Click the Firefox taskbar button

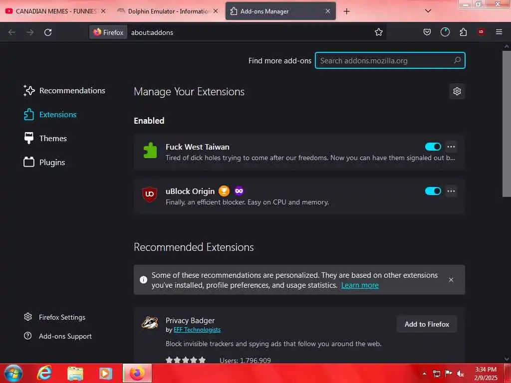pos(137,373)
